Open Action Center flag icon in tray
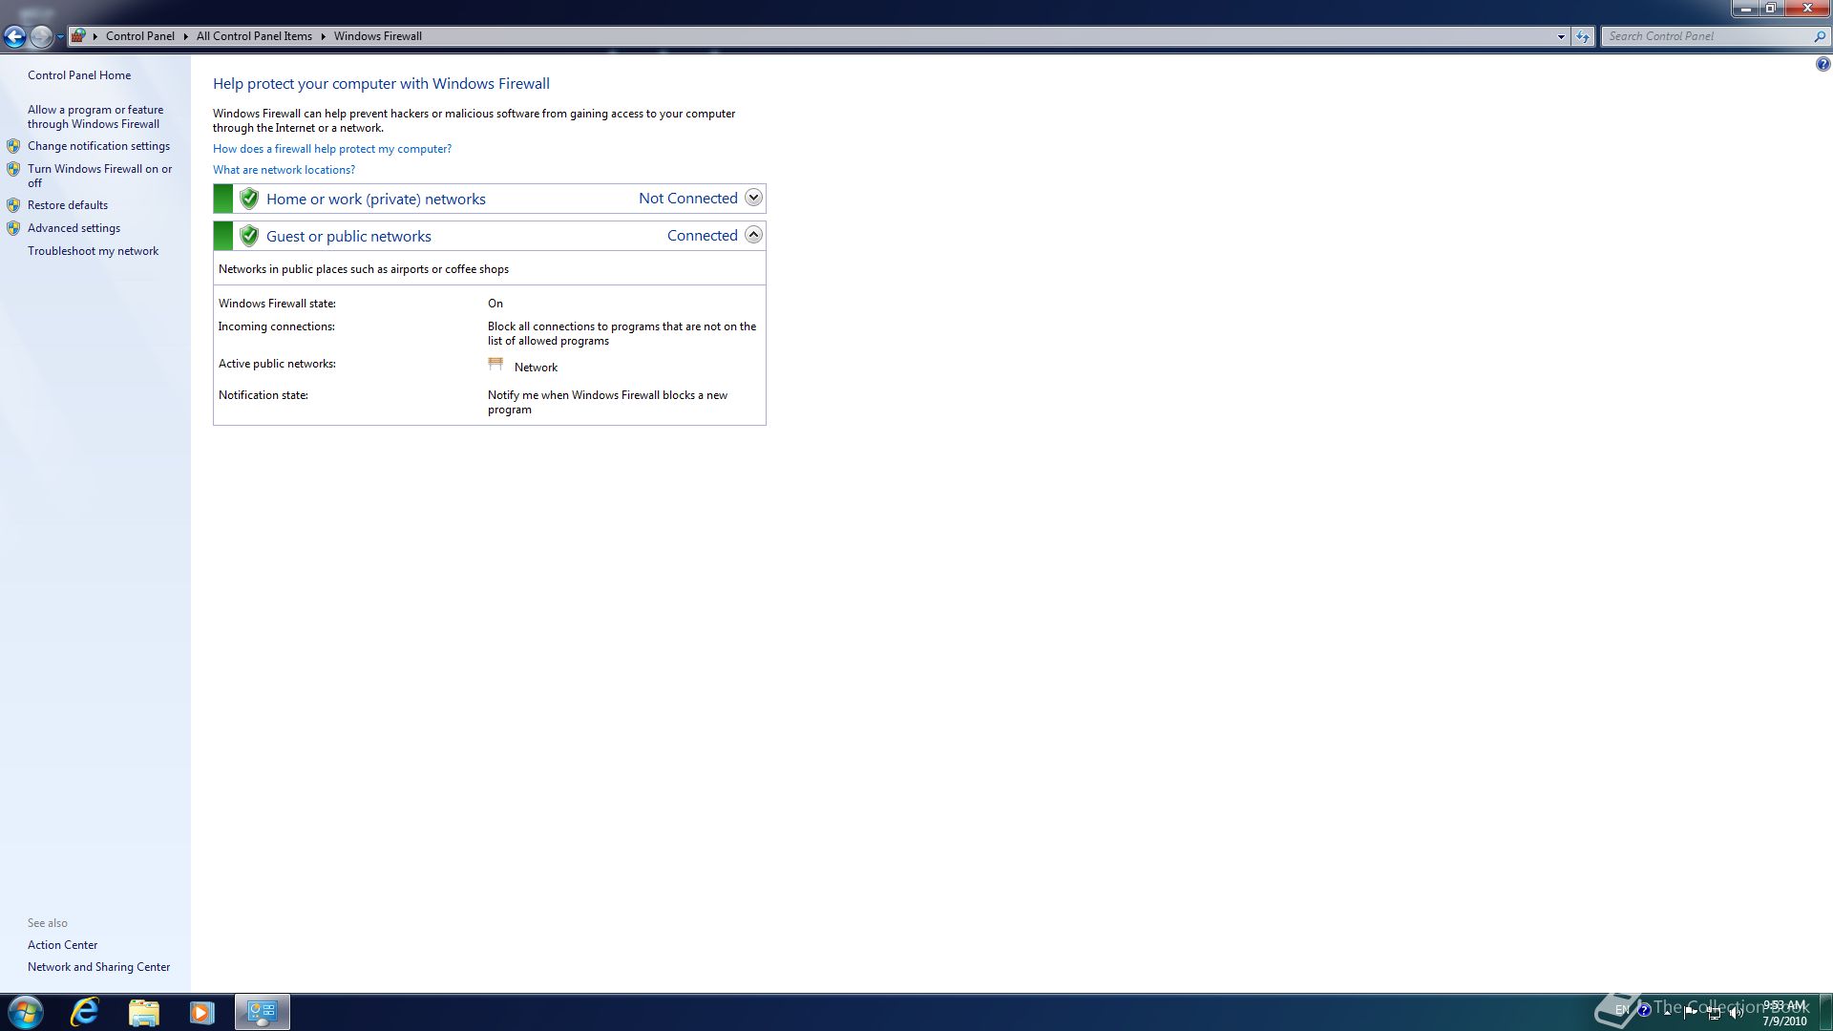 pyautogui.click(x=1691, y=1012)
